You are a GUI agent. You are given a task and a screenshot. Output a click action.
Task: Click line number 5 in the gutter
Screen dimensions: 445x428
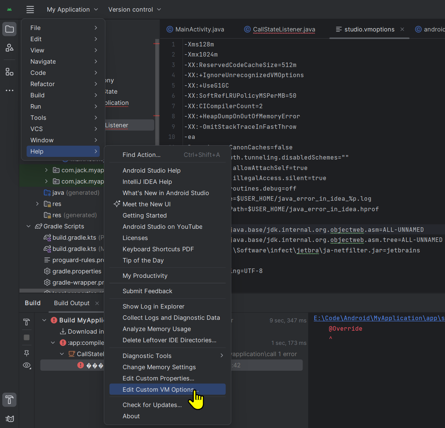point(174,85)
